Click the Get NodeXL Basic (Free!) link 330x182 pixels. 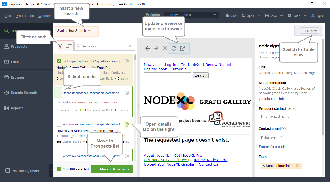point(166,160)
